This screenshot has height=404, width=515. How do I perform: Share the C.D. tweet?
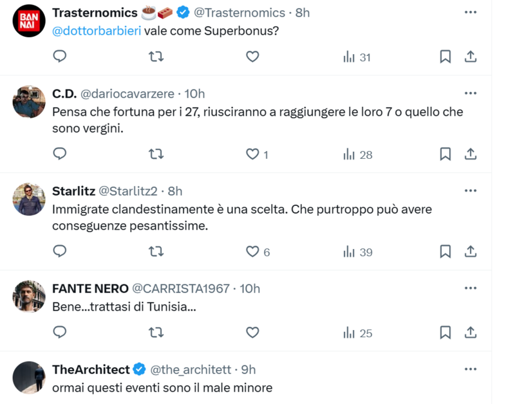[471, 154]
